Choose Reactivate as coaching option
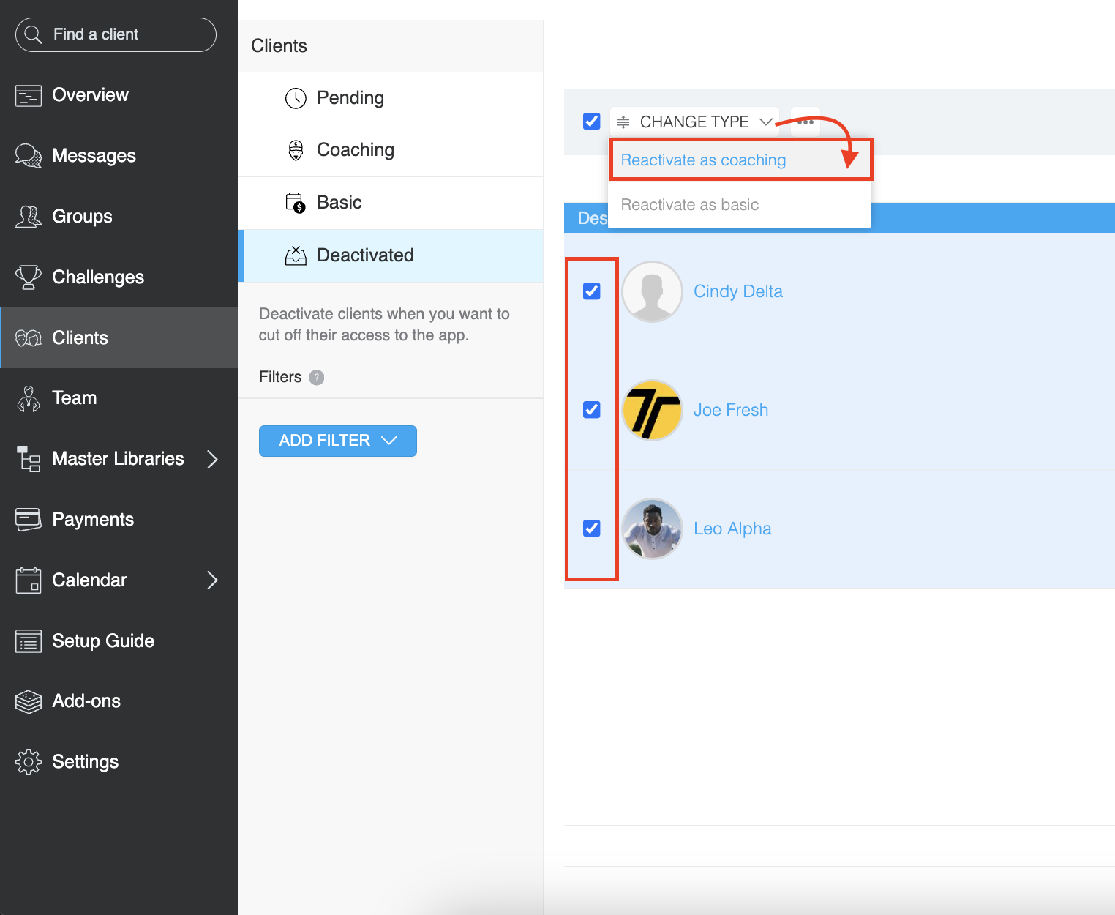This screenshot has width=1115, height=915. (703, 160)
